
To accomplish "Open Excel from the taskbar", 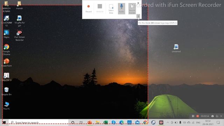I will coord(106,122).
